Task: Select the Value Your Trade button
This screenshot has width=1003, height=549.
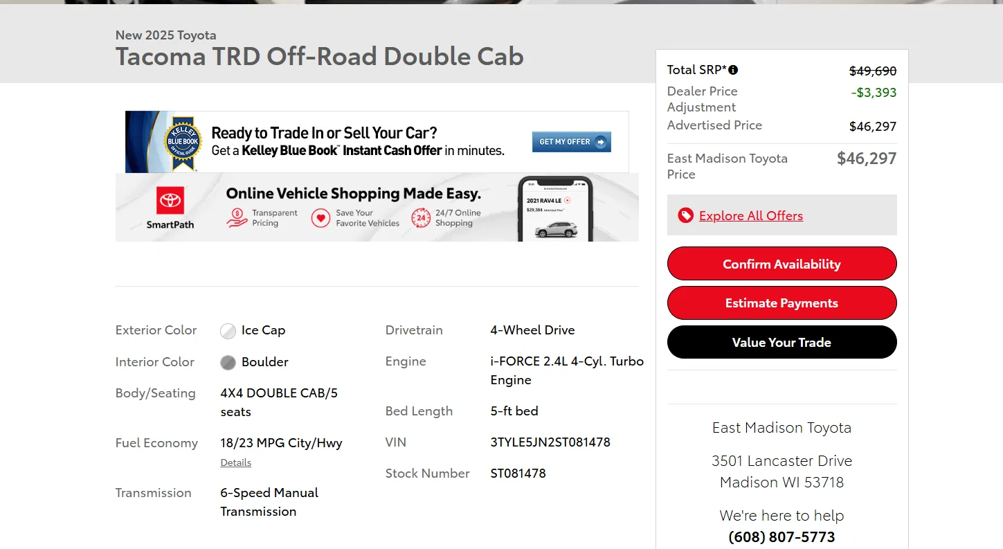Action: pyautogui.click(x=781, y=342)
